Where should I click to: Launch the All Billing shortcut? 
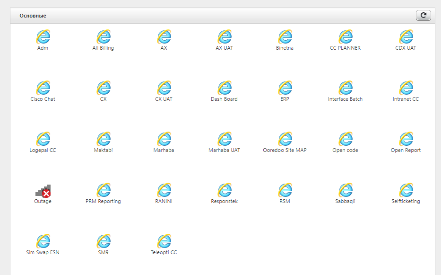pyautogui.click(x=104, y=37)
